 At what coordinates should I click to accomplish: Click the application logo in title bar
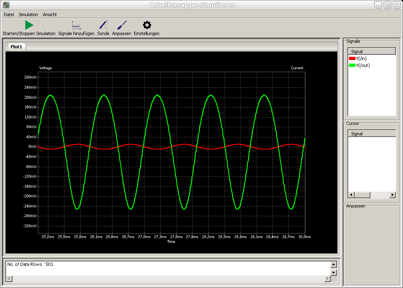(x=6, y=5)
